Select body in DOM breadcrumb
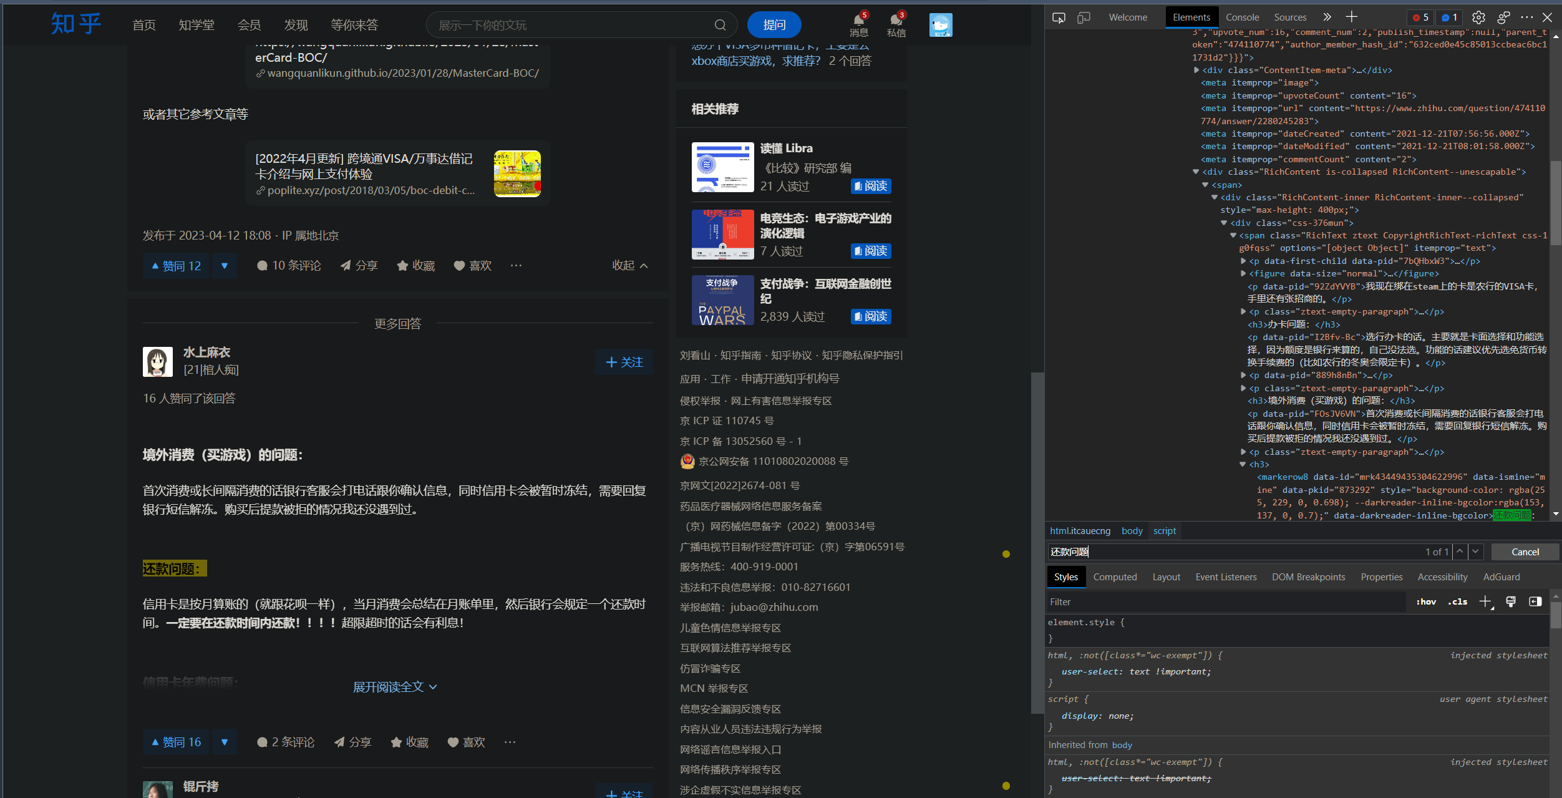Screen dimensions: 1562x798 click(1132, 531)
